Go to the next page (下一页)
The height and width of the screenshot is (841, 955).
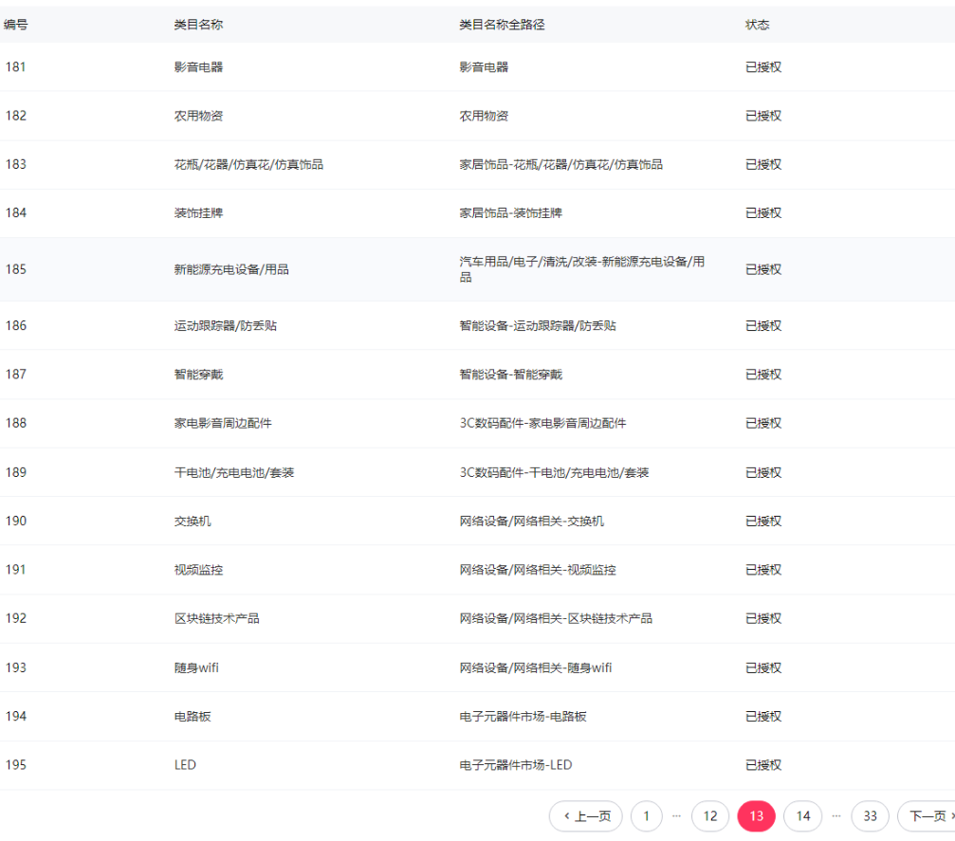tap(927, 815)
